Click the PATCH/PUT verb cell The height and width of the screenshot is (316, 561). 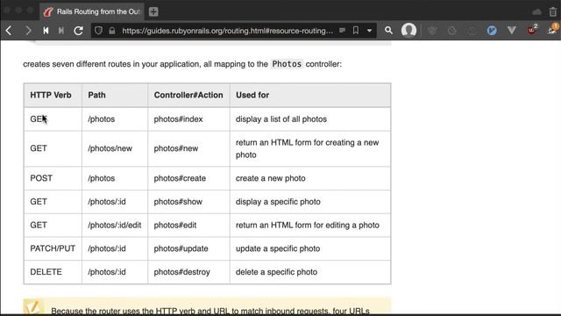click(53, 248)
